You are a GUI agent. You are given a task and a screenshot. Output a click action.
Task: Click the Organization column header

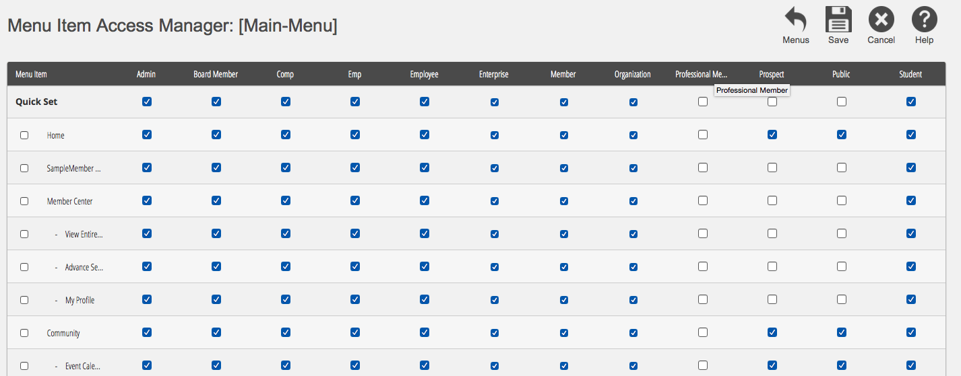(633, 74)
